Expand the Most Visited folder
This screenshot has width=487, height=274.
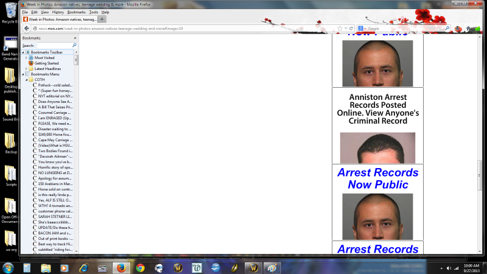pos(27,58)
